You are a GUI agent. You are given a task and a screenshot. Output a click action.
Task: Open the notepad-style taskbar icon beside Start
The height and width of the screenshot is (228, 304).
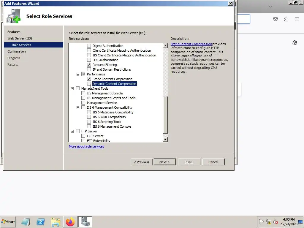pos(26,221)
